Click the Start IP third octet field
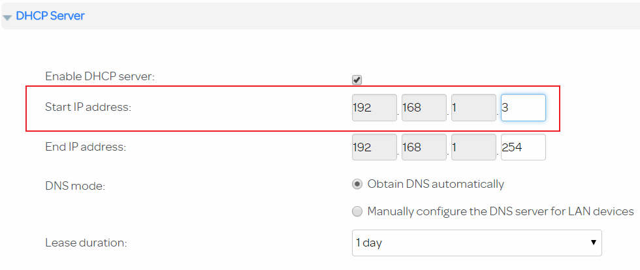The width and height of the screenshot is (640, 270). (473, 108)
